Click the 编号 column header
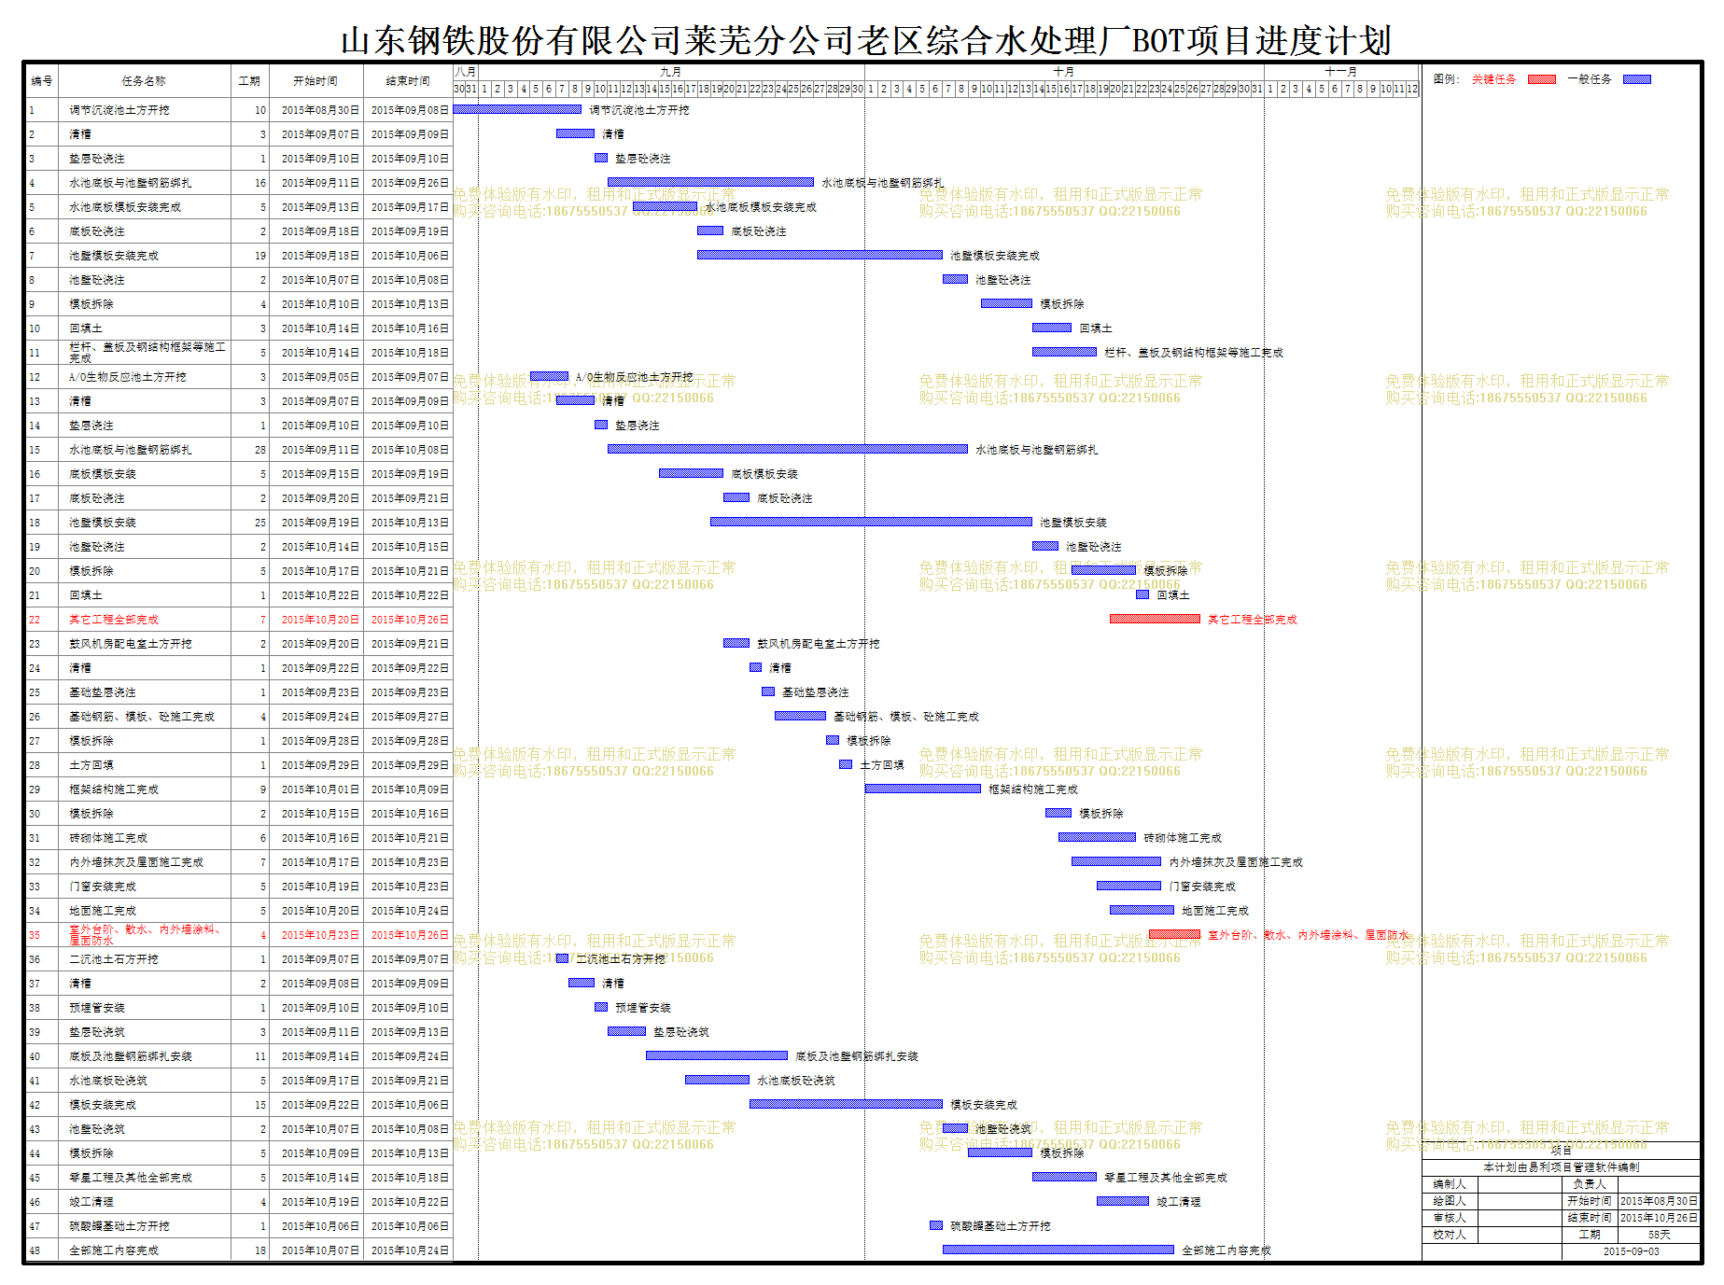The height and width of the screenshot is (1285, 1724). (x=42, y=81)
